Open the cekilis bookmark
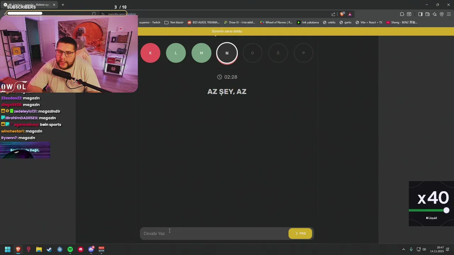 (329, 22)
